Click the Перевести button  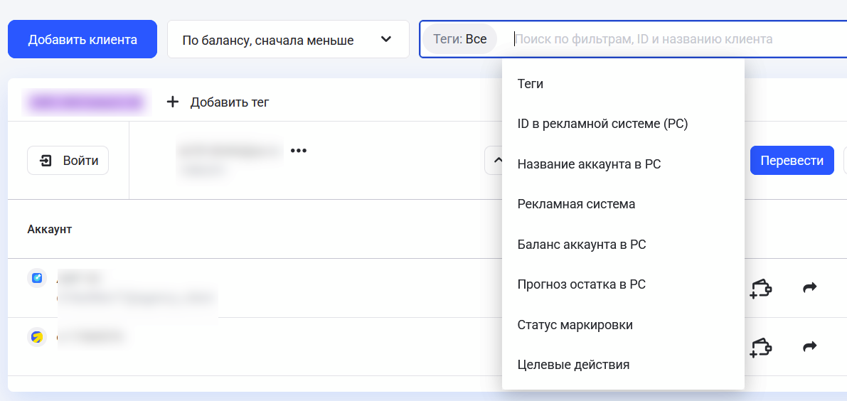pos(792,160)
